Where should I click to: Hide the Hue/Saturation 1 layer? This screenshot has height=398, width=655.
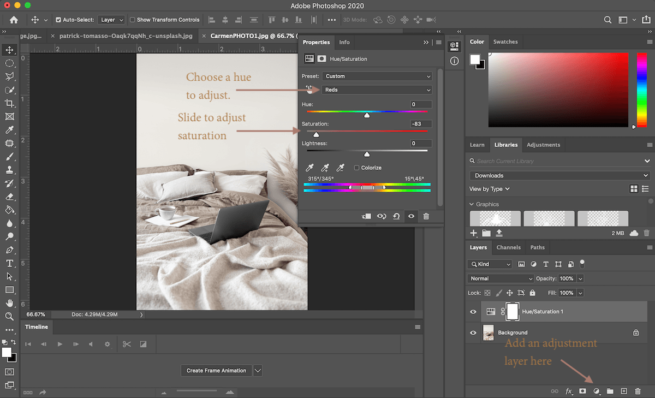tap(473, 312)
